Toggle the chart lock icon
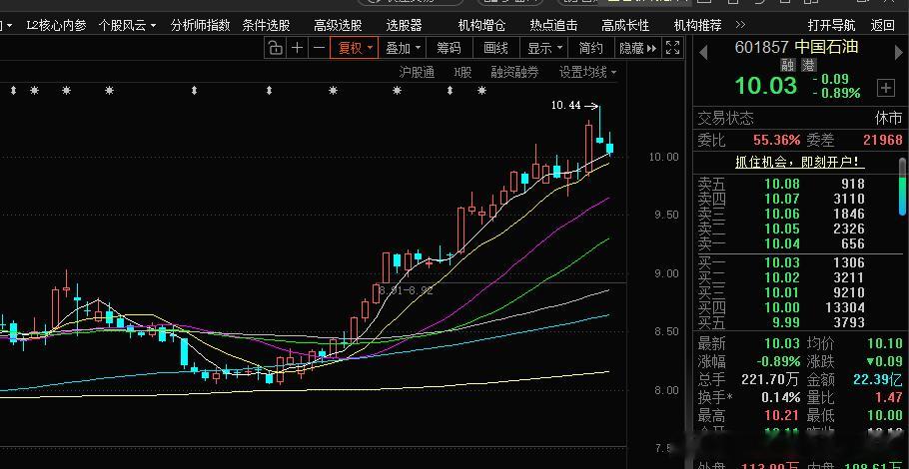 [x=276, y=48]
